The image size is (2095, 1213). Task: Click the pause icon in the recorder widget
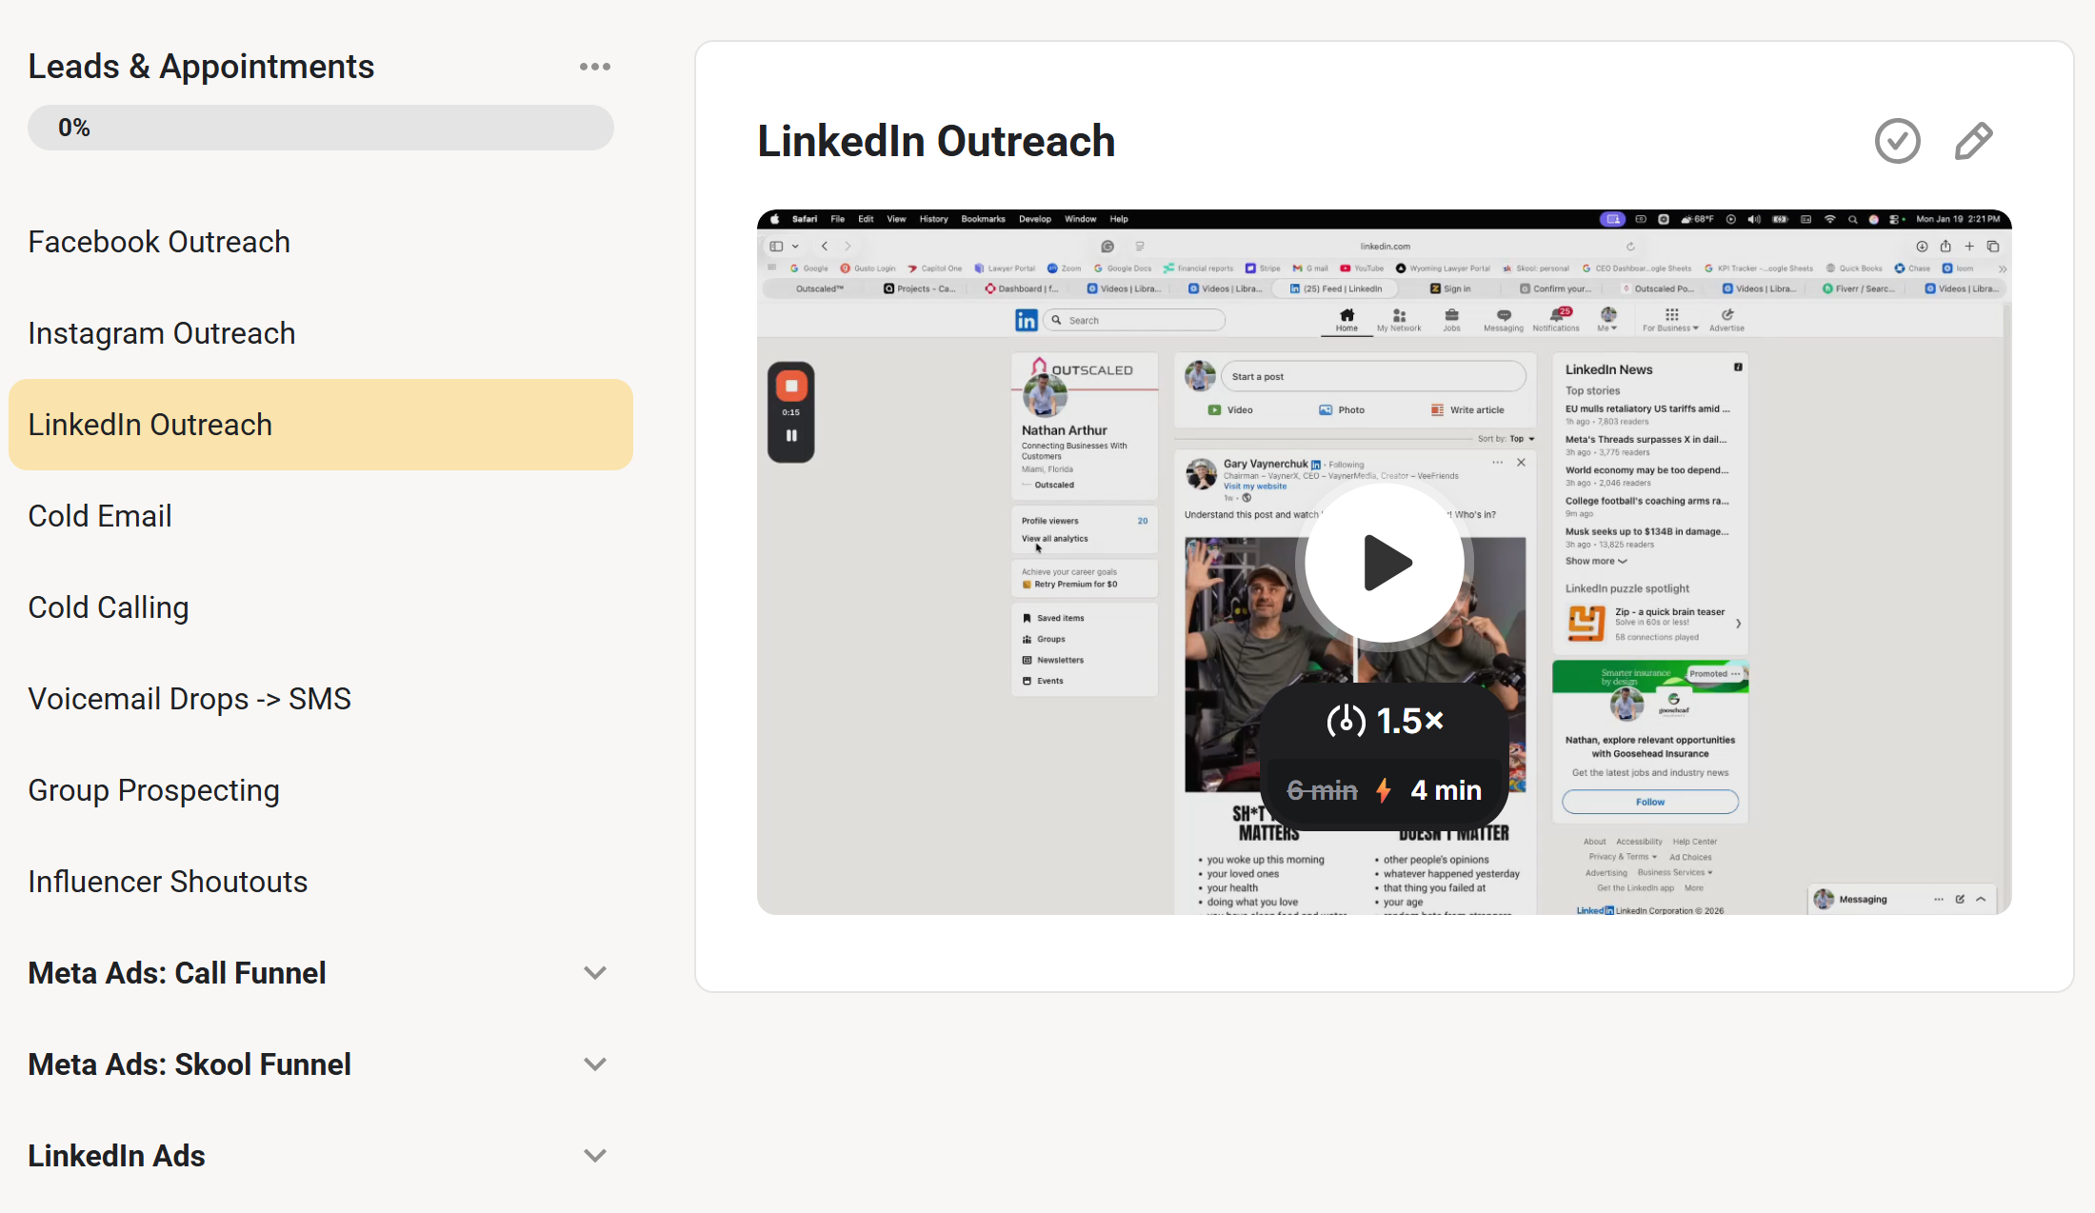[790, 436]
